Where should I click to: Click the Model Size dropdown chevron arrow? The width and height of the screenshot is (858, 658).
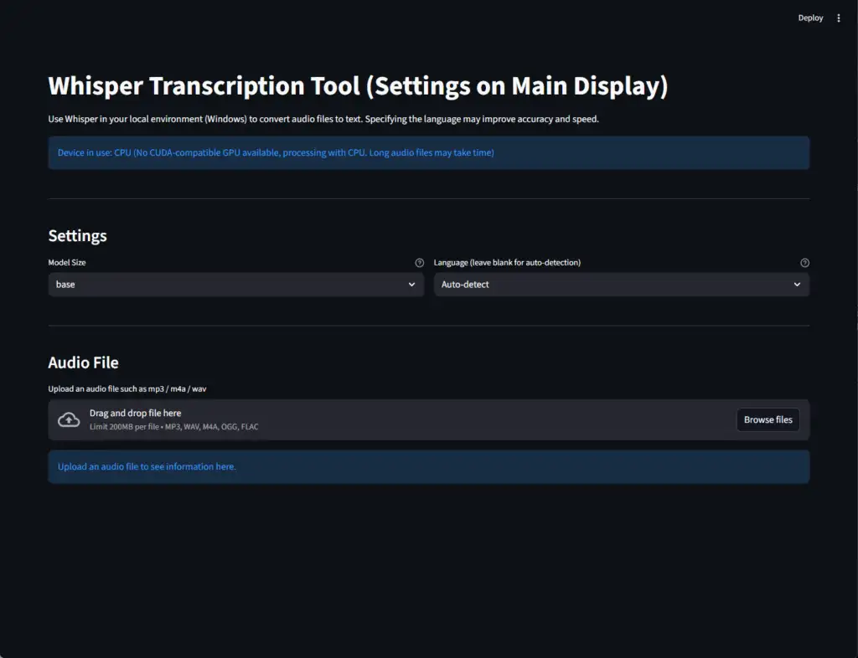click(411, 285)
